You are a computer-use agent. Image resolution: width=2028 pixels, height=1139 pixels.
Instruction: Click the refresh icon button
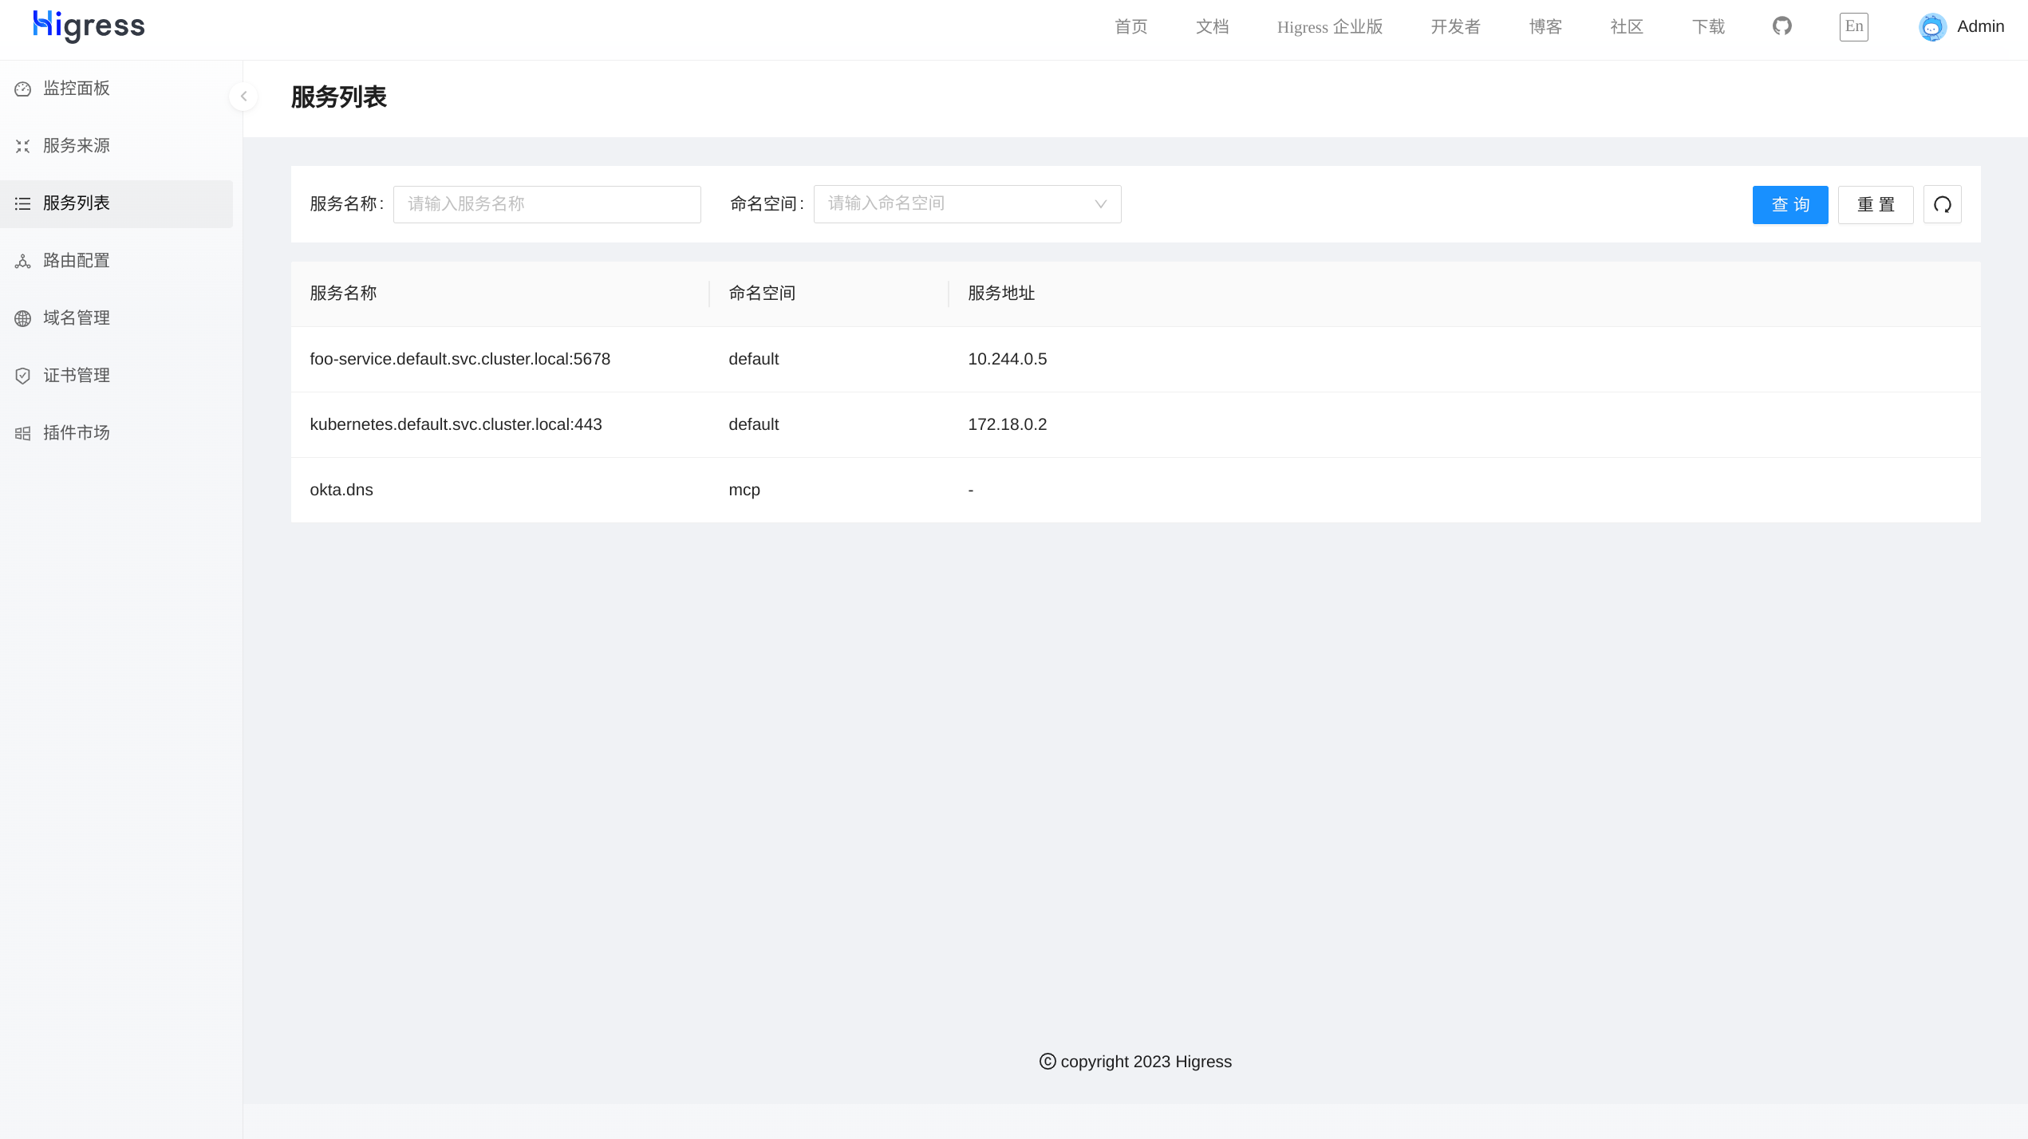click(1942, 205)
